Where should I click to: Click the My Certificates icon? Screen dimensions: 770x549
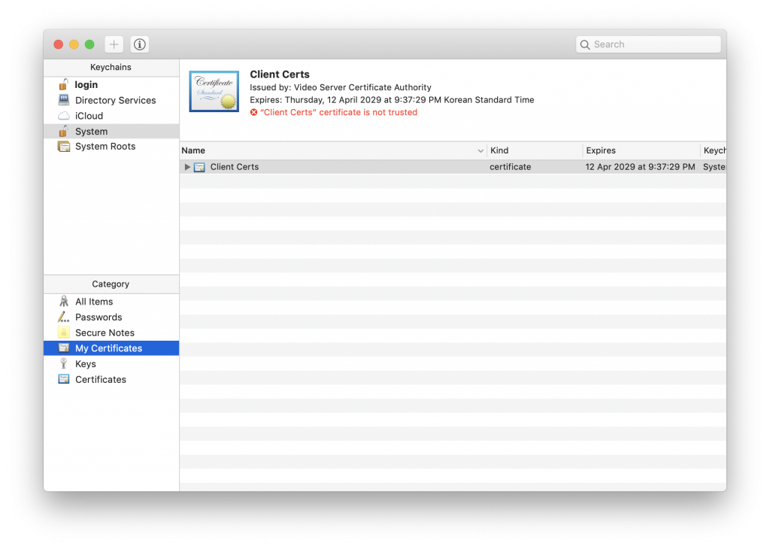64,347
